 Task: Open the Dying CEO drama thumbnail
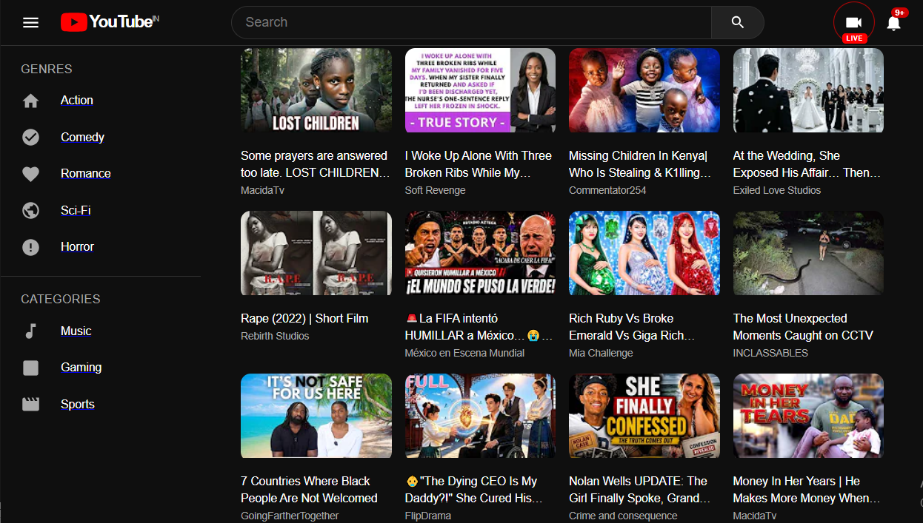[x=480, y=416]
